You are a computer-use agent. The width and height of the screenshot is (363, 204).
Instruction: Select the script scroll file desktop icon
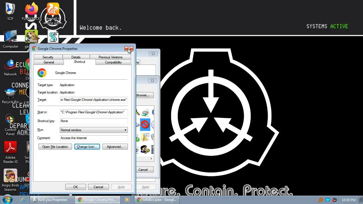(x=53, y=37)
